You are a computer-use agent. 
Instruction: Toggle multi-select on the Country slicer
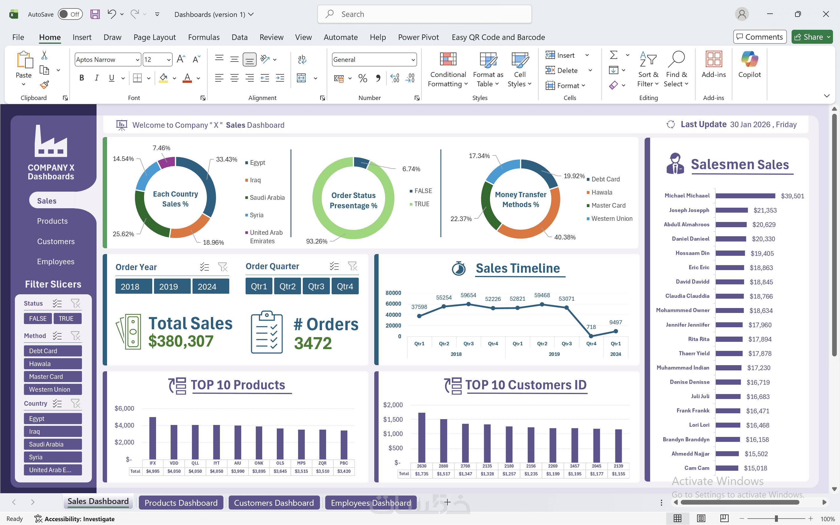coord(57,403)
